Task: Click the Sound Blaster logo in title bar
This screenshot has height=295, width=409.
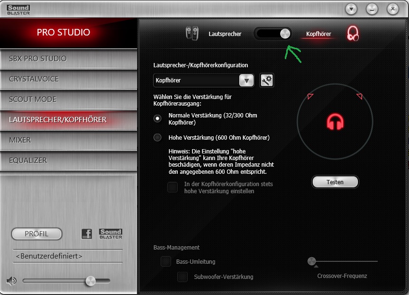Action: click(18, 9)
